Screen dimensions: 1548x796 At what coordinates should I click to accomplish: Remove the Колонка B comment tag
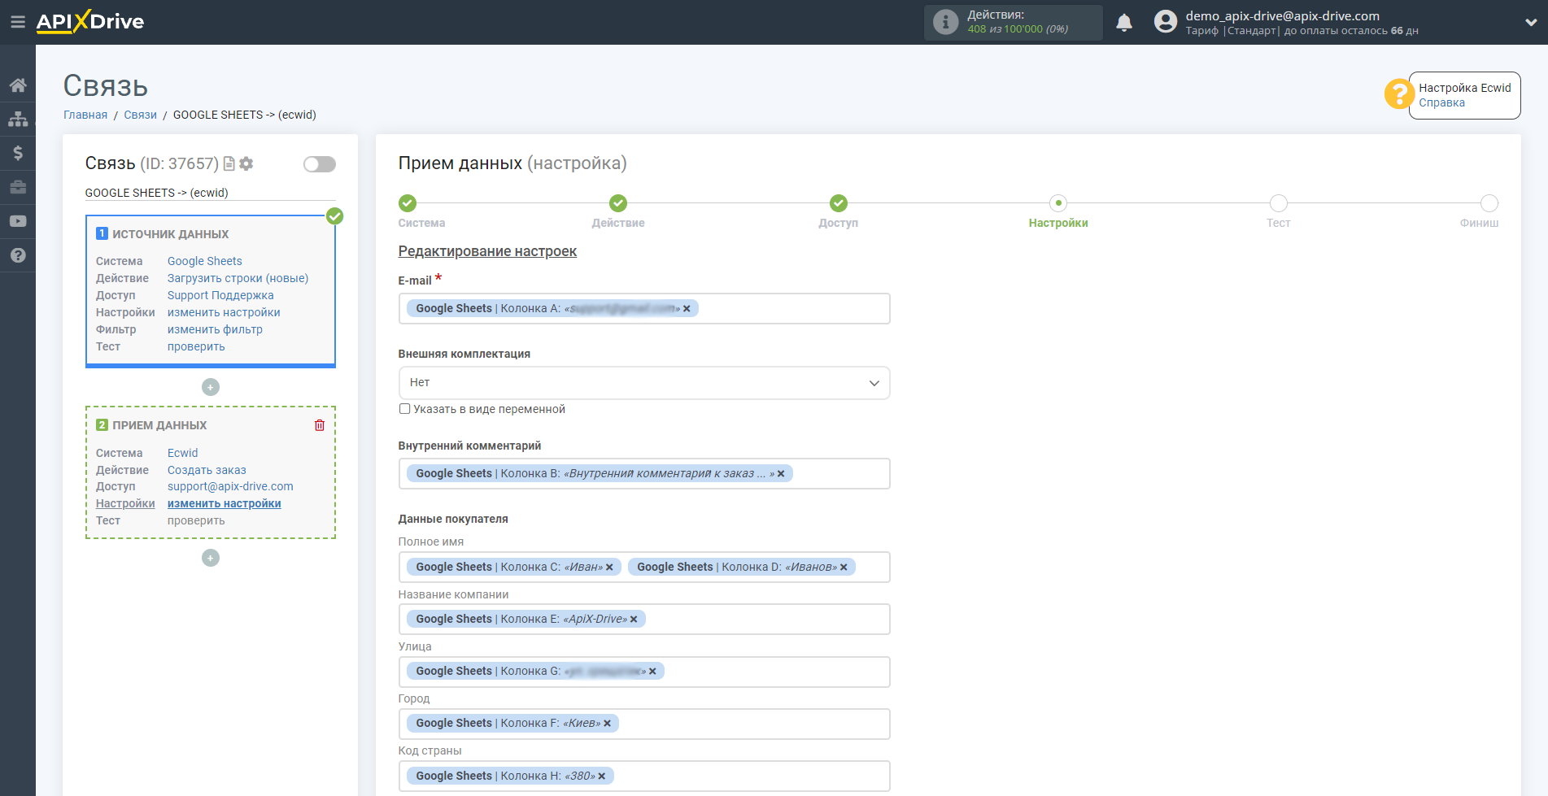coord(781,474)
